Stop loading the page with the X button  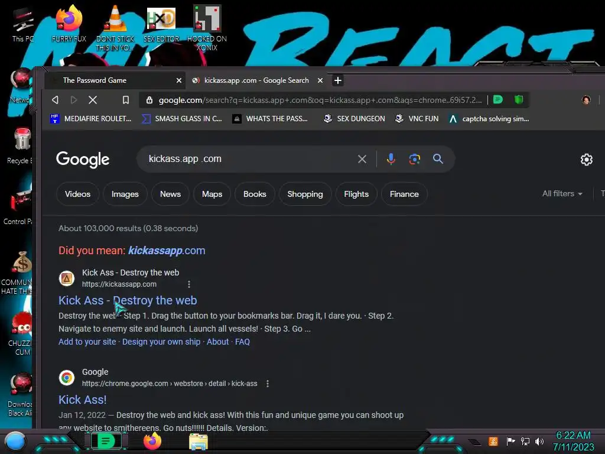(x=93, y=100)
